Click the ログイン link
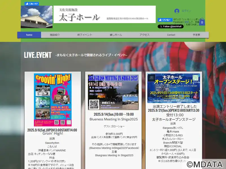The height and width of the screenshot is (169, 226). pyautogui.click(x=186, y=11)
